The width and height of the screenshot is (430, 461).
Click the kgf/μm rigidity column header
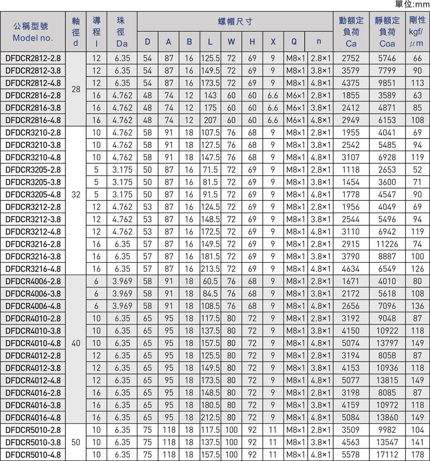coord(417,32)
